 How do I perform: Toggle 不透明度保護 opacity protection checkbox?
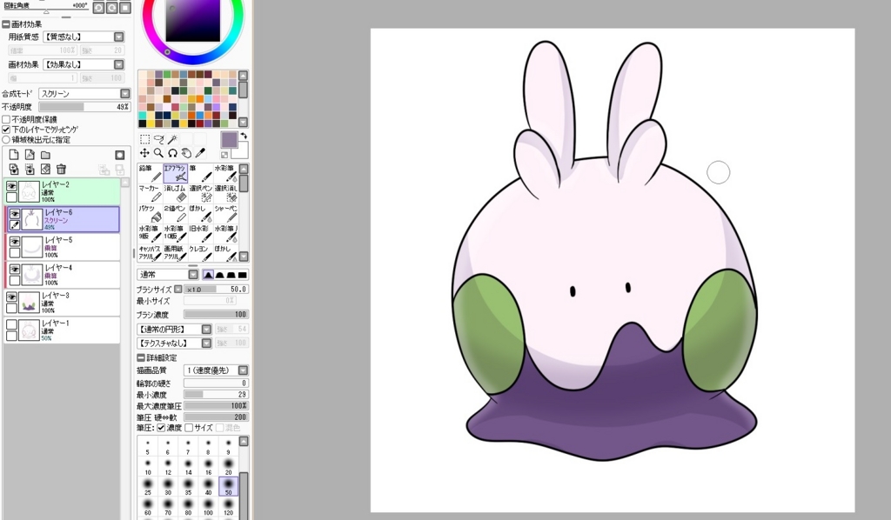click(x=6, y=119)
